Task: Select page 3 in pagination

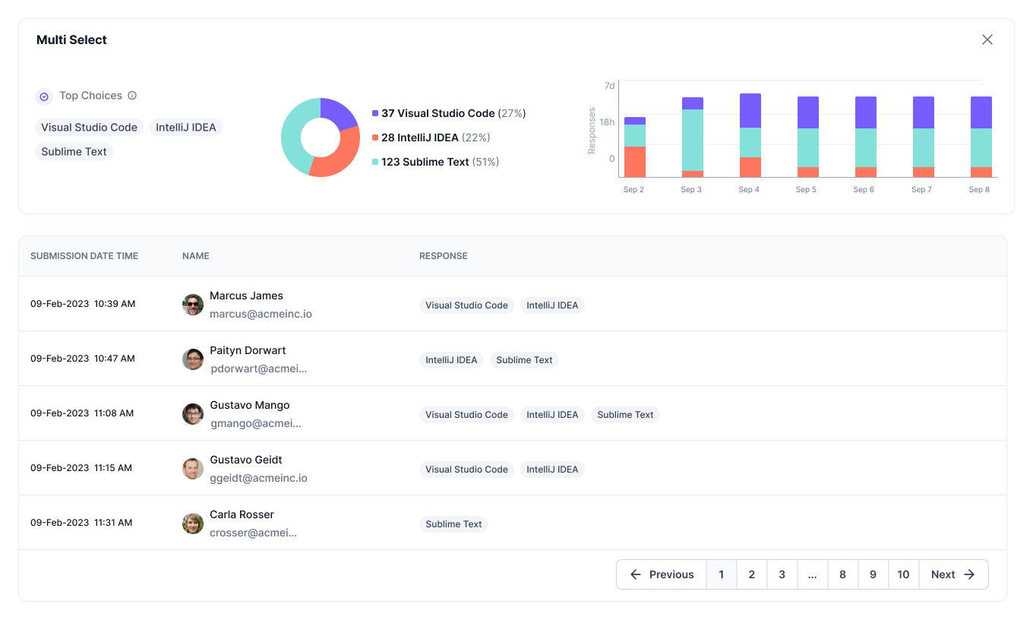Action: pyautogui.click(x=782, y=574)
